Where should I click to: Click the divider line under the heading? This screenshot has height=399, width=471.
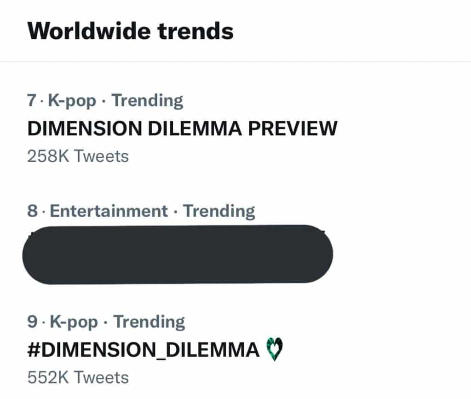[x=235, y=62]
